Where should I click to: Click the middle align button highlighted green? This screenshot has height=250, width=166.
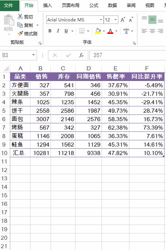click(x=152, y=20)
